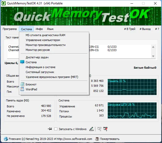Click the value 8 365 460
Viewport: 162px width, 143px height.
click(97, 81)
